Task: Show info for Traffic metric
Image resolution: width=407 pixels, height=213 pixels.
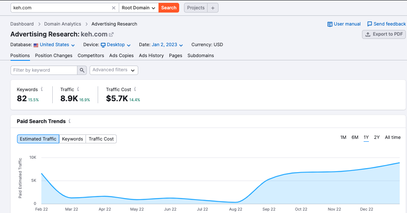Action: 78,89
